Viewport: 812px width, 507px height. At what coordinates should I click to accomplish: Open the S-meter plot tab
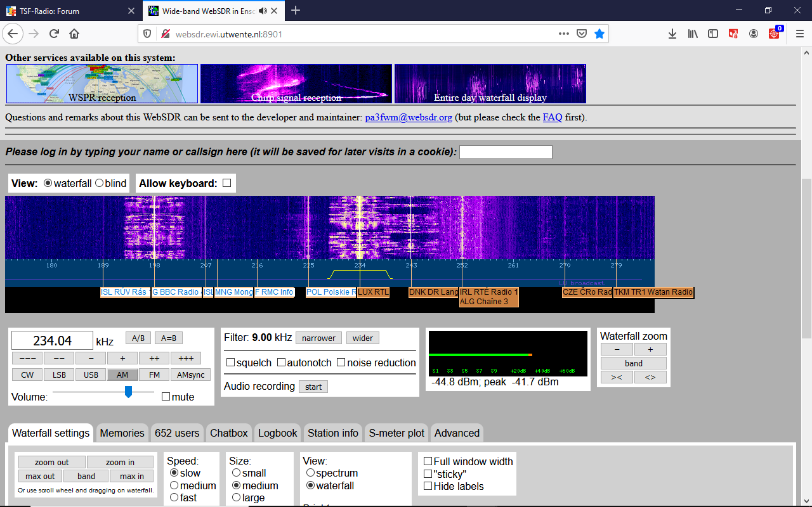click(x=396, y=433)
